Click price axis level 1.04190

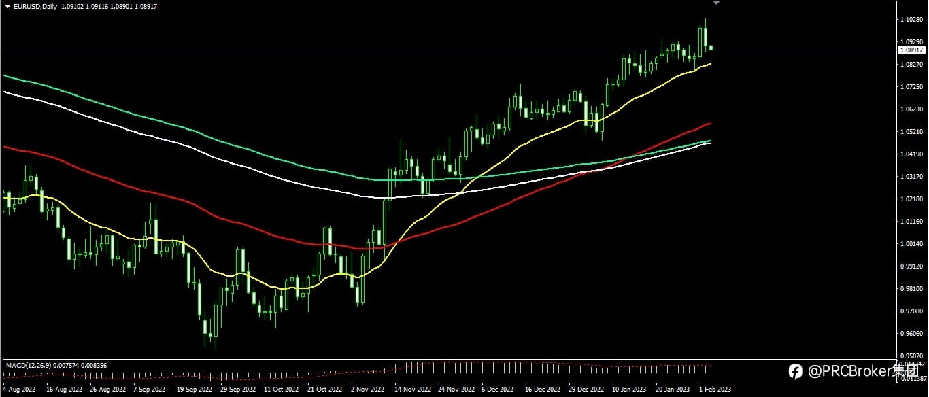pos(911,154)
